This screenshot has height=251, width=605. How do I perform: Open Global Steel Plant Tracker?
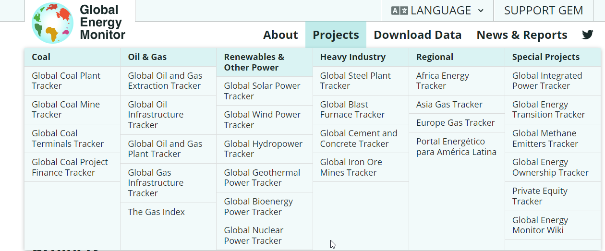tap(355, 81)
